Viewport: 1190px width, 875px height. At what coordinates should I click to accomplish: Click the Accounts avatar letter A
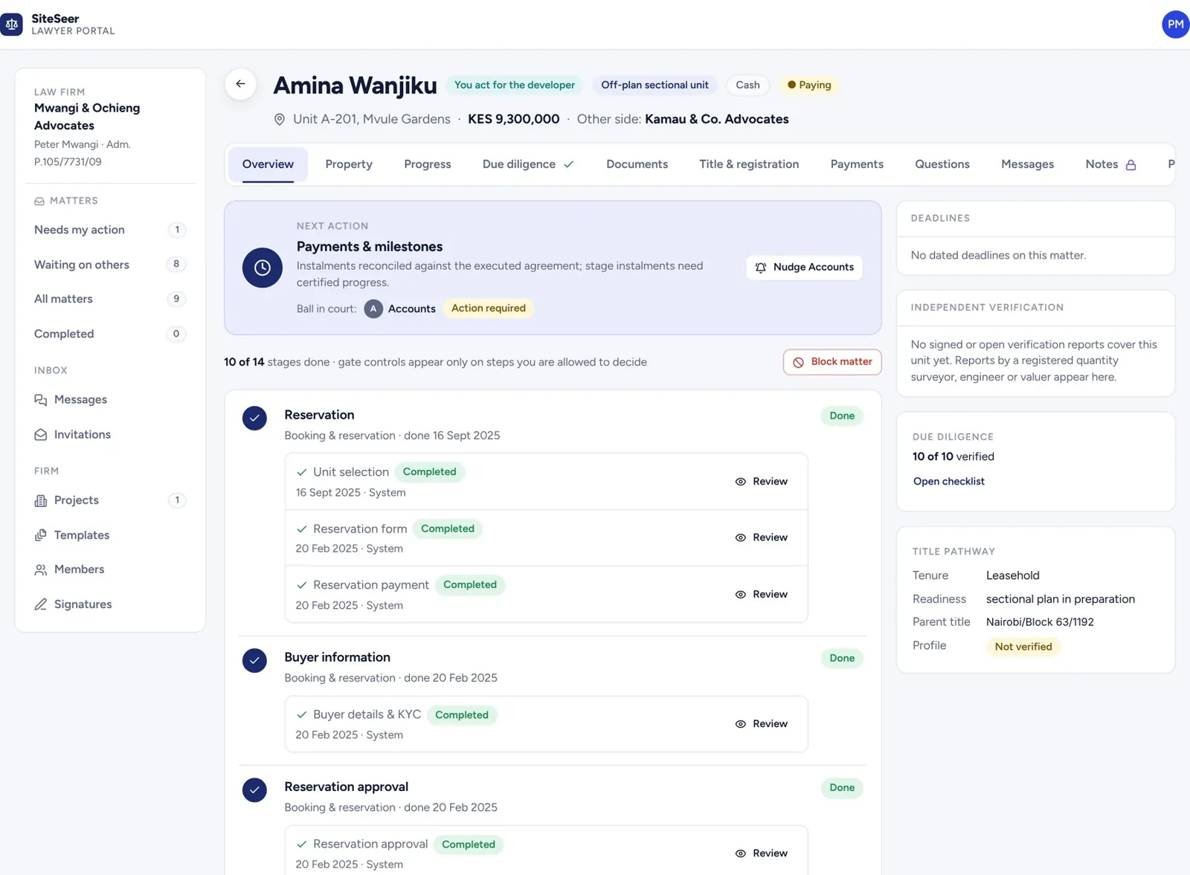[x=373, y=309]
